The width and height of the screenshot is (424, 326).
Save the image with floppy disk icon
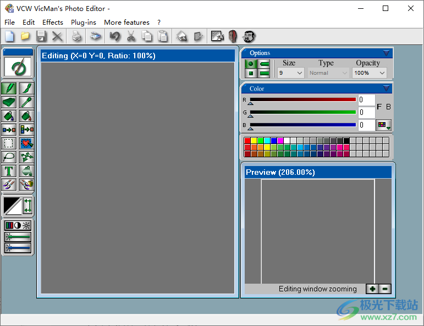click(41, 36)
